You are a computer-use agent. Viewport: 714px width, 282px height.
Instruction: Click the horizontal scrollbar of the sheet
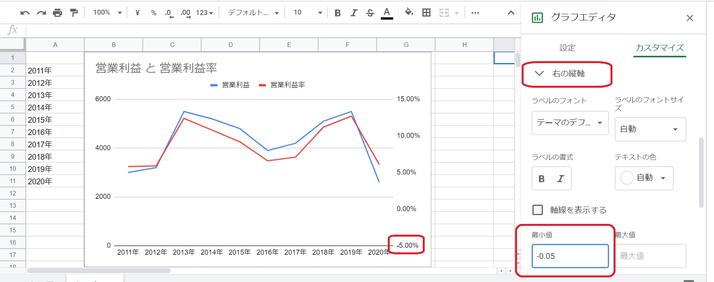tap(99, 271)
